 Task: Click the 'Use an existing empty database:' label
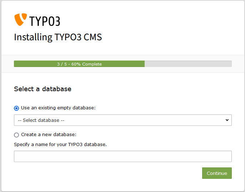pyautogui.click(x=58, y=108)
